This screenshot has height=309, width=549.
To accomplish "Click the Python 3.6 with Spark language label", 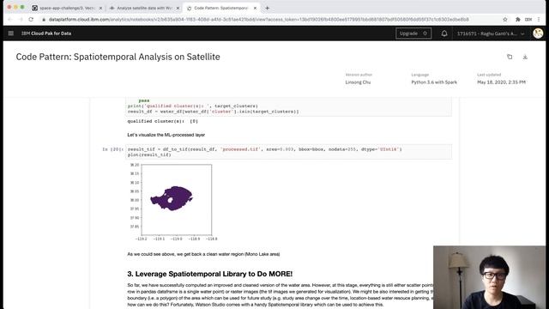I will click(434, 82).
